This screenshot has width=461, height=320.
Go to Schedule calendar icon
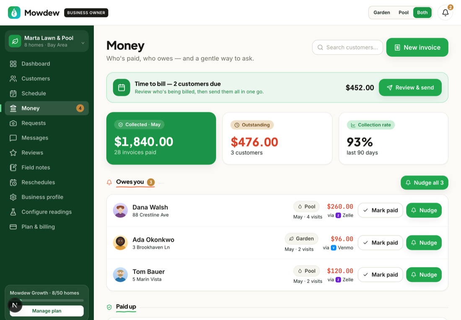click(x=13, y=93)
